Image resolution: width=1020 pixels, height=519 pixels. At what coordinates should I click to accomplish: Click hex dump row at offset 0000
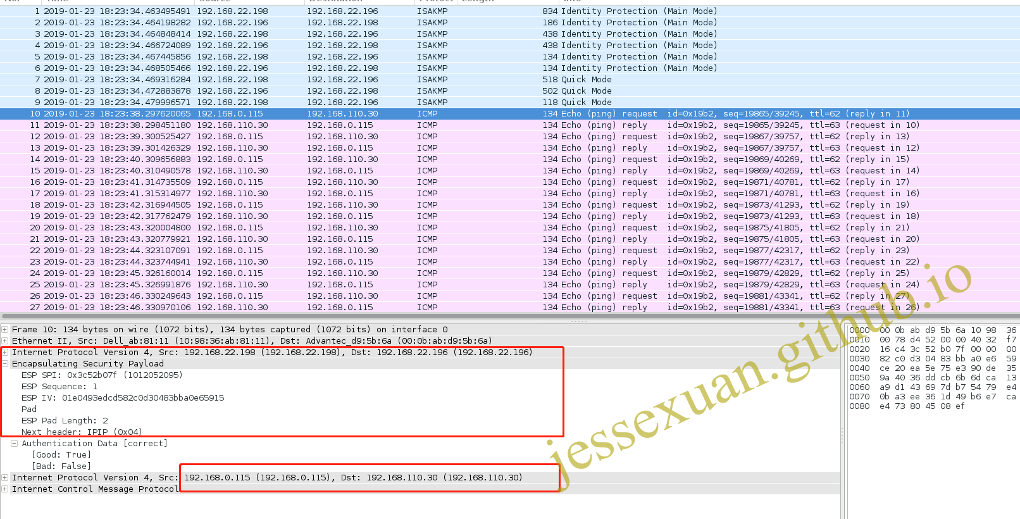pyautogui.click(x=933, y=330)
